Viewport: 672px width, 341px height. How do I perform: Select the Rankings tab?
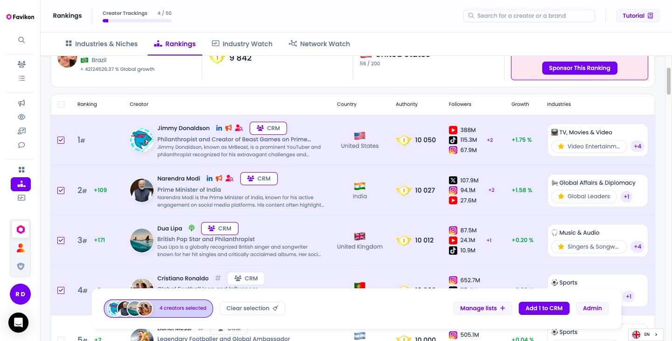[175, 44]
